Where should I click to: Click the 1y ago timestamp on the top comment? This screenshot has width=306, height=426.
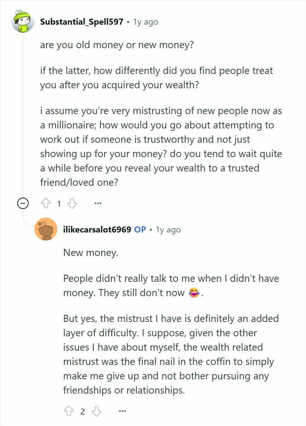coord(145,21)
